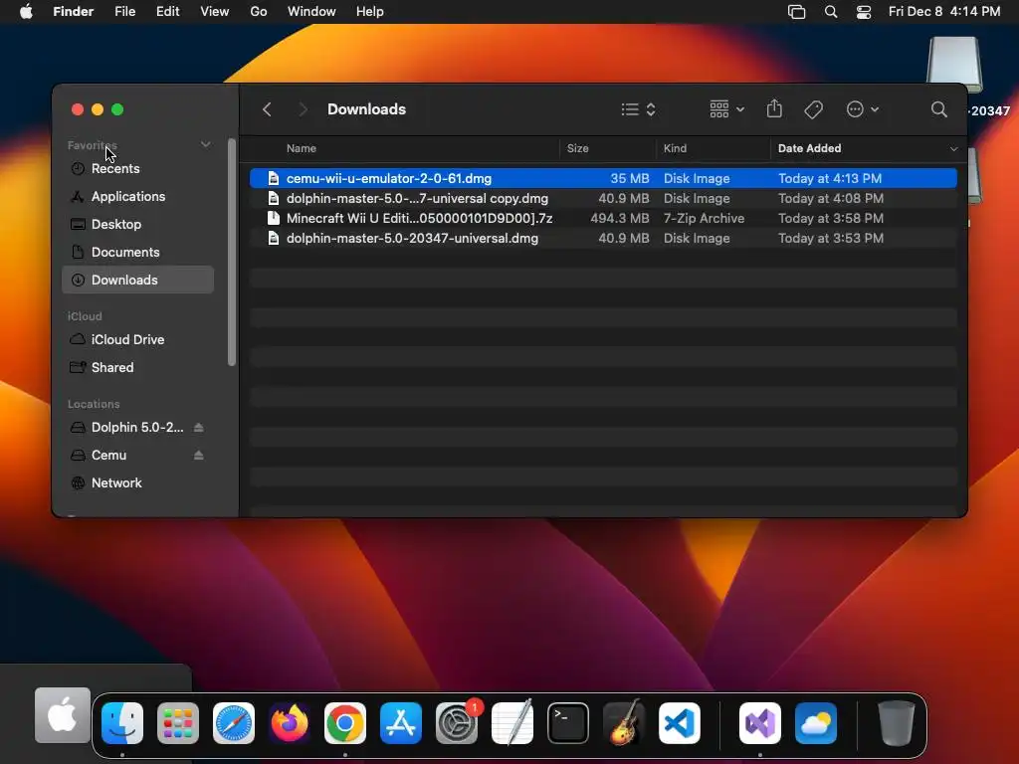Click the mounted disk icon on desktop

(954, 65)
